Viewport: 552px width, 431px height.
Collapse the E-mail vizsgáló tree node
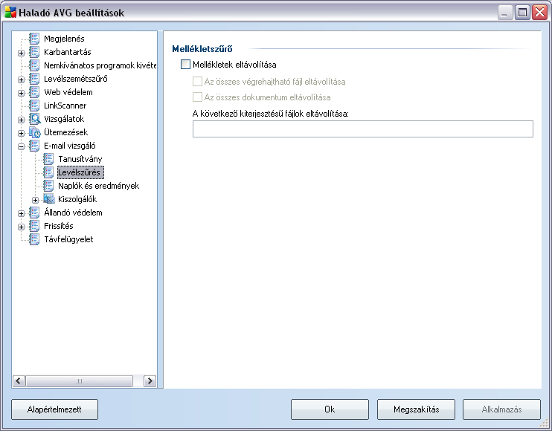[21, 146]
